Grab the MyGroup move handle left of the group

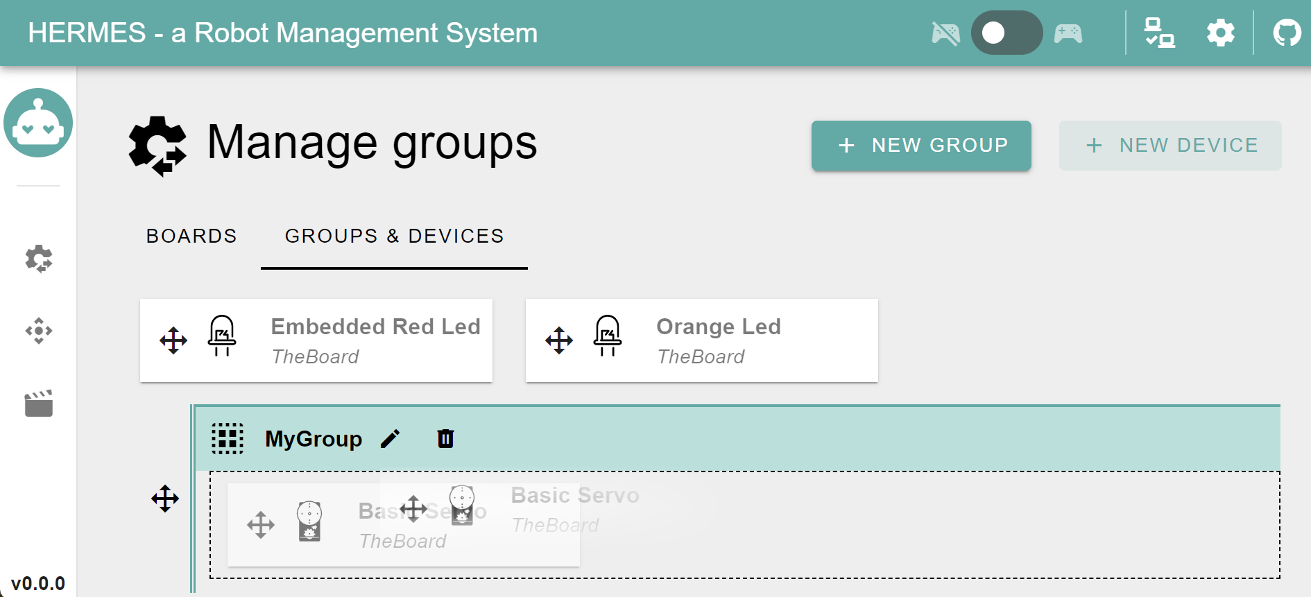pyautogui.click(x=165, y=499)
